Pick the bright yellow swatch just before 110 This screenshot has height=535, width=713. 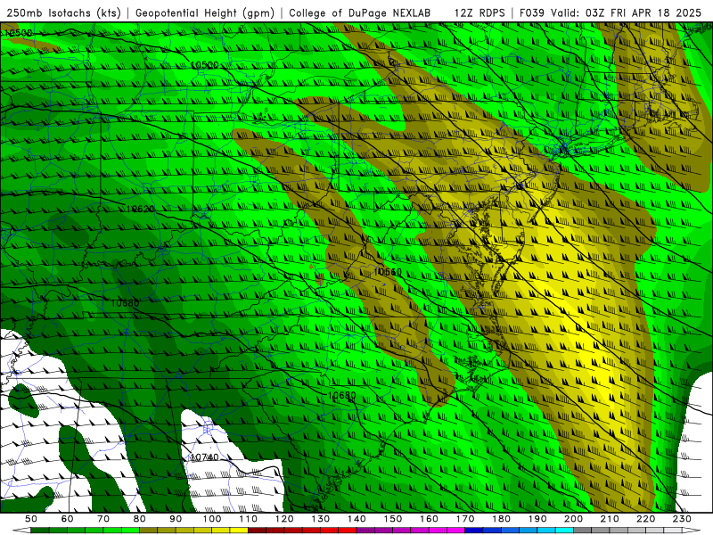tap(239, 531)
